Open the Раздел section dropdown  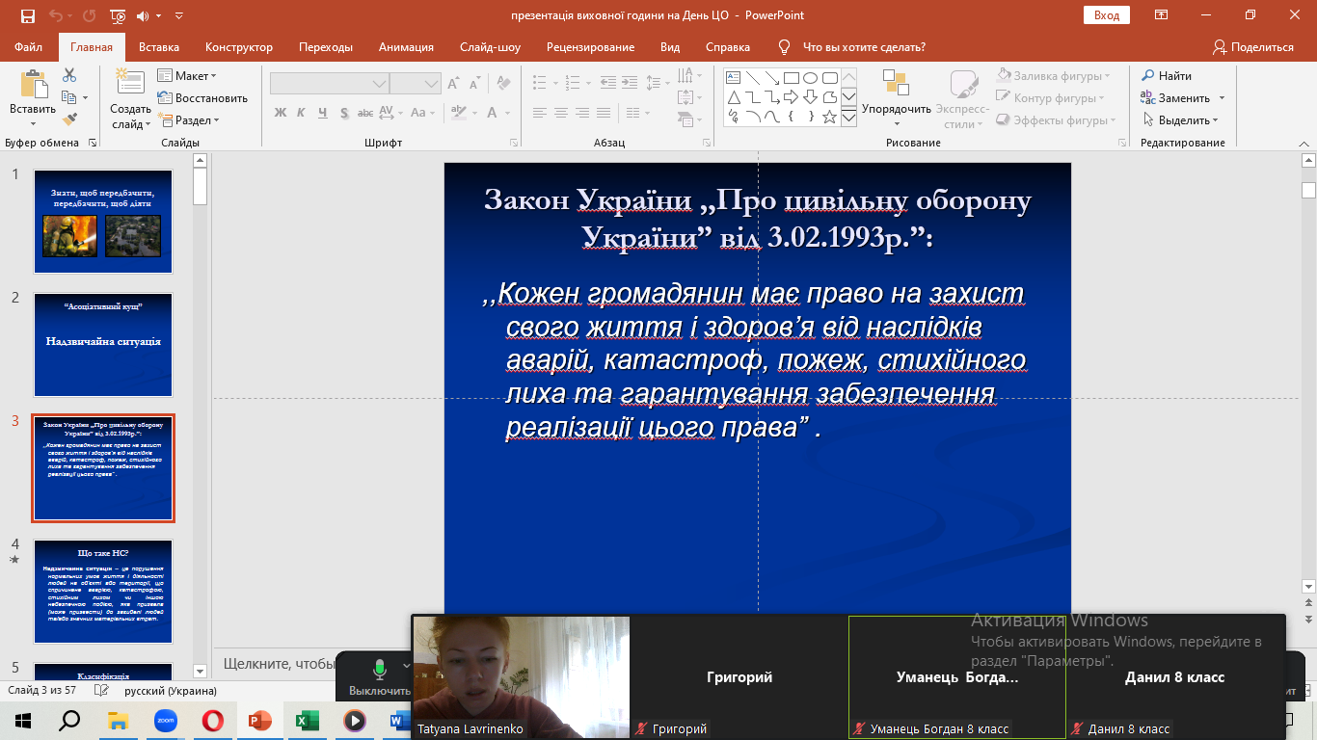tap(190, 120)
